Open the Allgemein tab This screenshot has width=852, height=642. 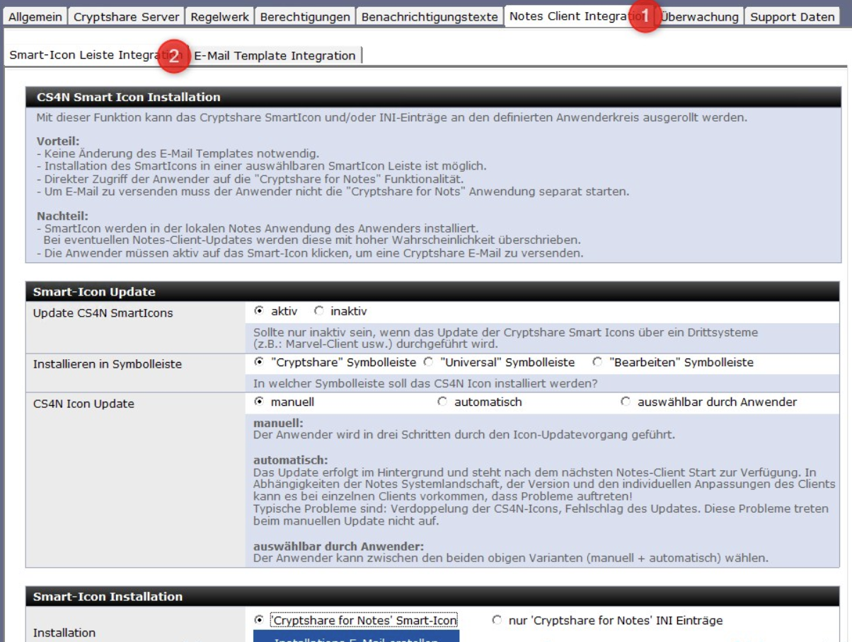click(36, 16)
